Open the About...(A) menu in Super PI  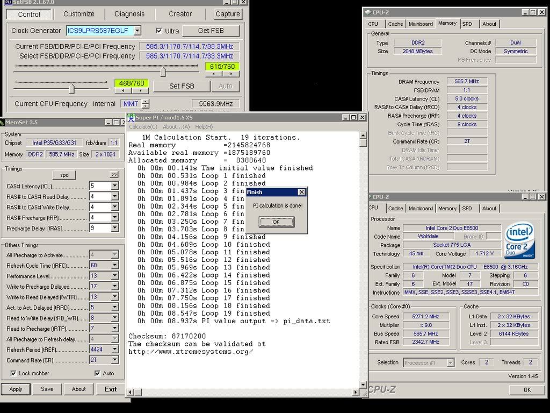pyautogui.click(x=176, y=127)
